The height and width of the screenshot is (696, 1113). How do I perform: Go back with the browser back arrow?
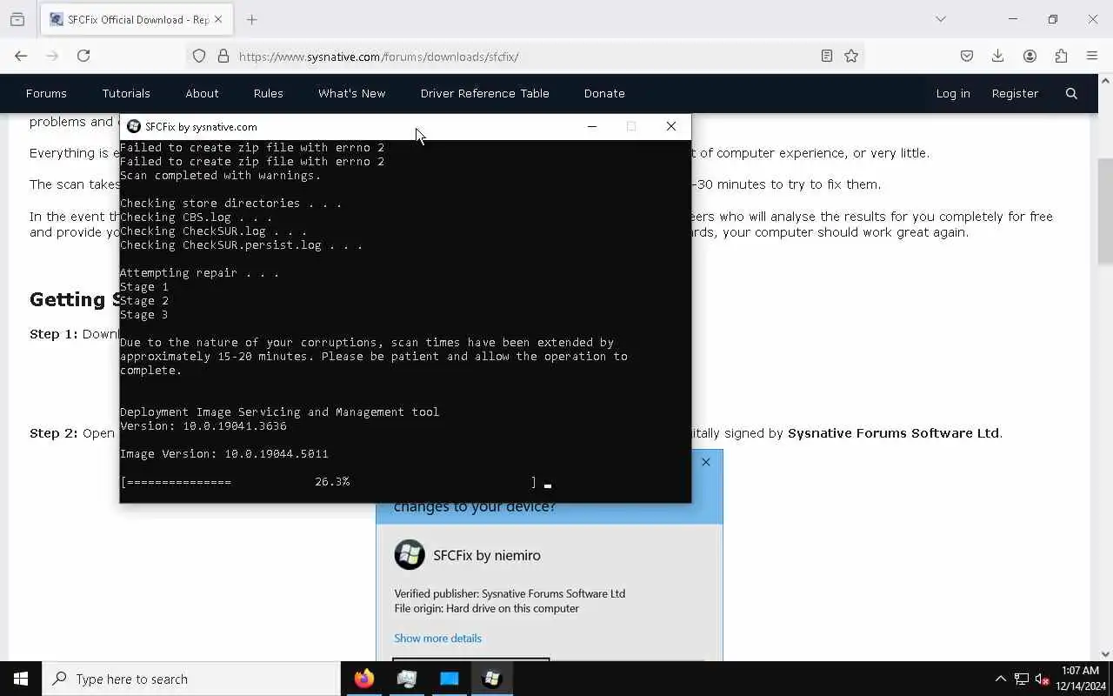(21, 56)
